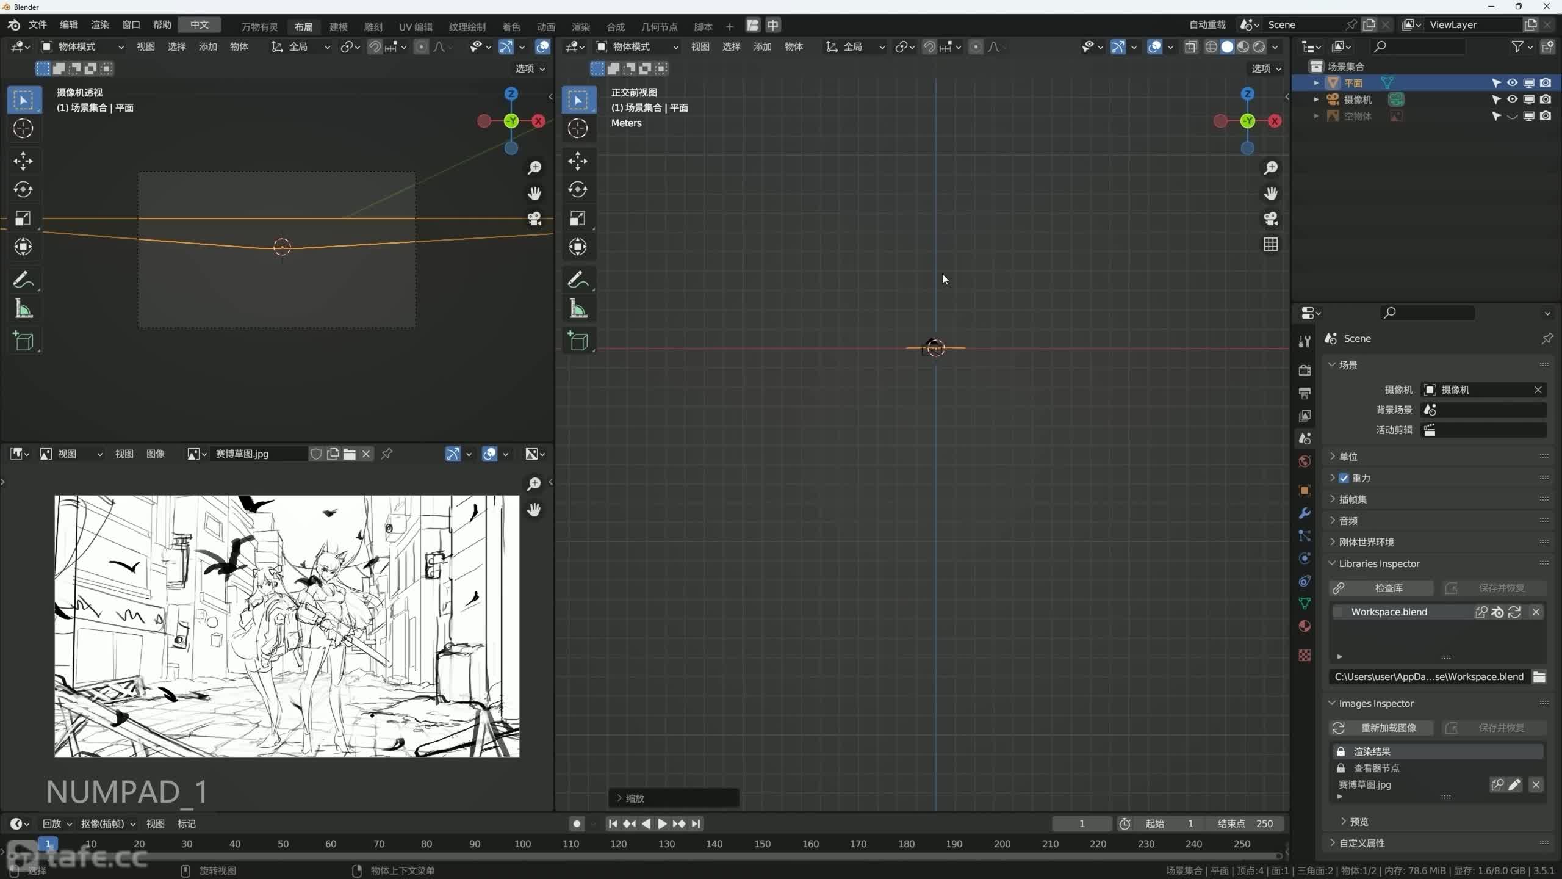
Task: Click the folder icon beside Workspace.blend path
Action: click(1539, 677)
